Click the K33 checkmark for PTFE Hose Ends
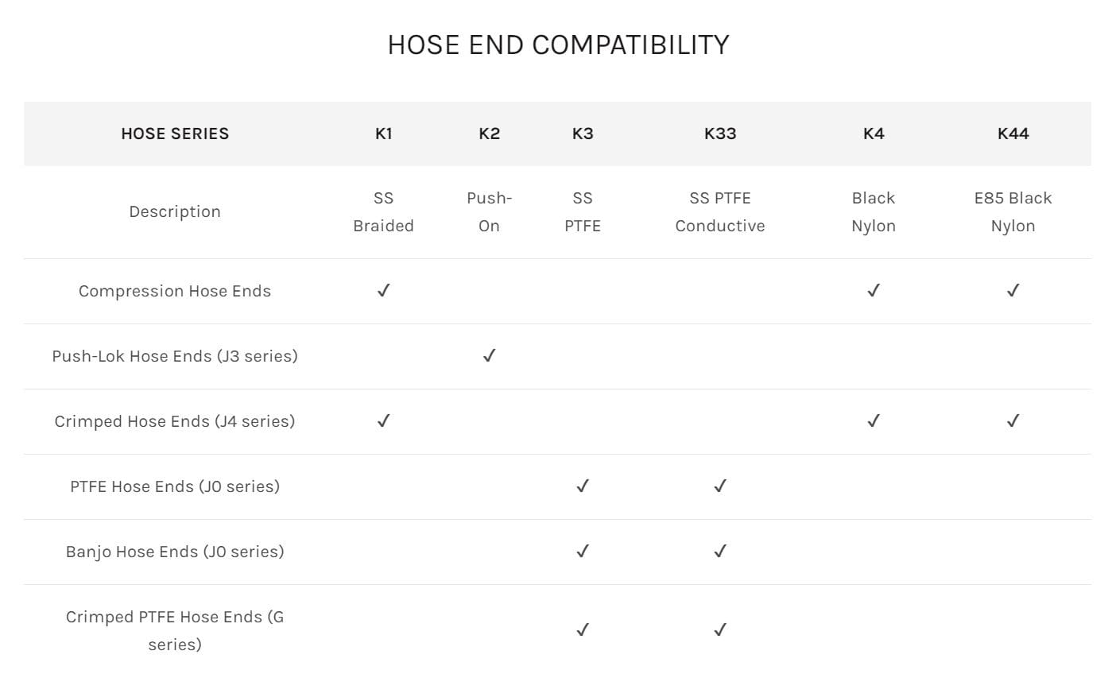Screen dimensions: 1116x674 point(719,486)
